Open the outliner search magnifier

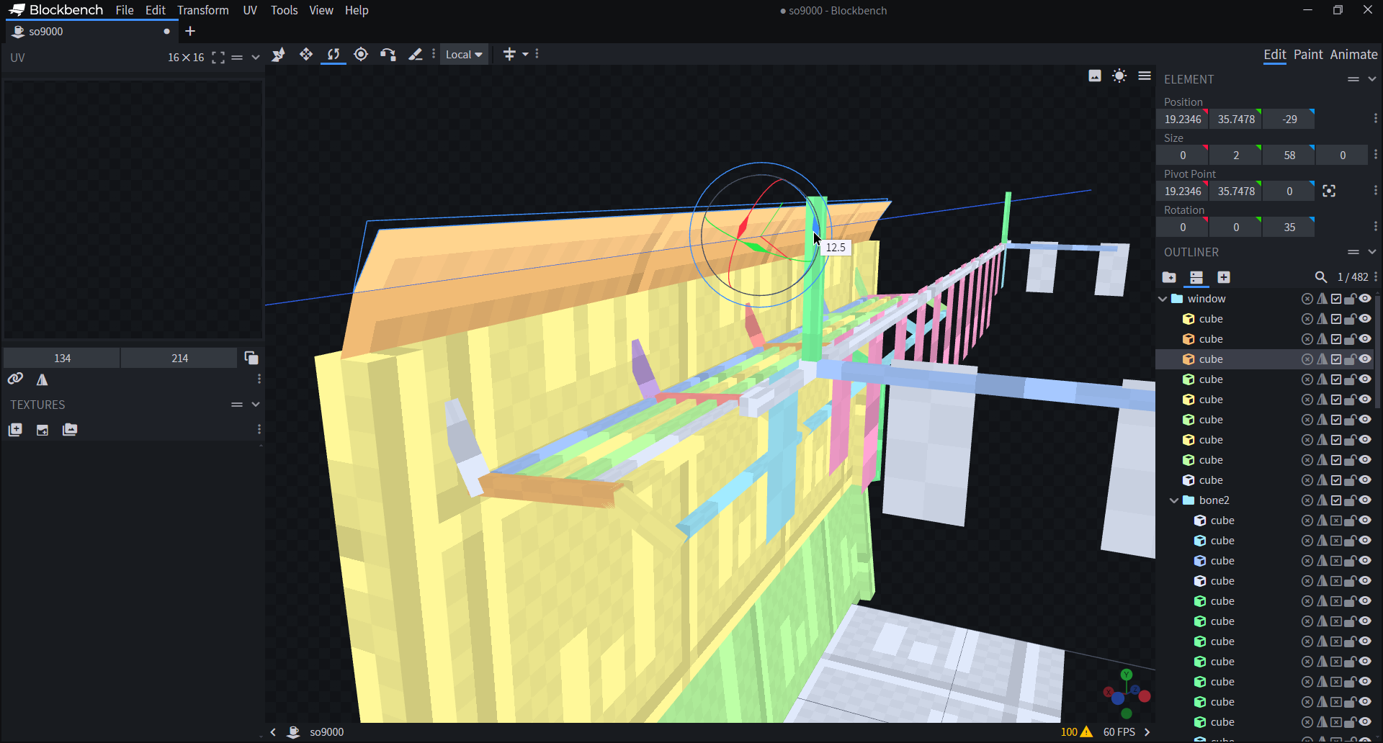(x=1320, y=277)
